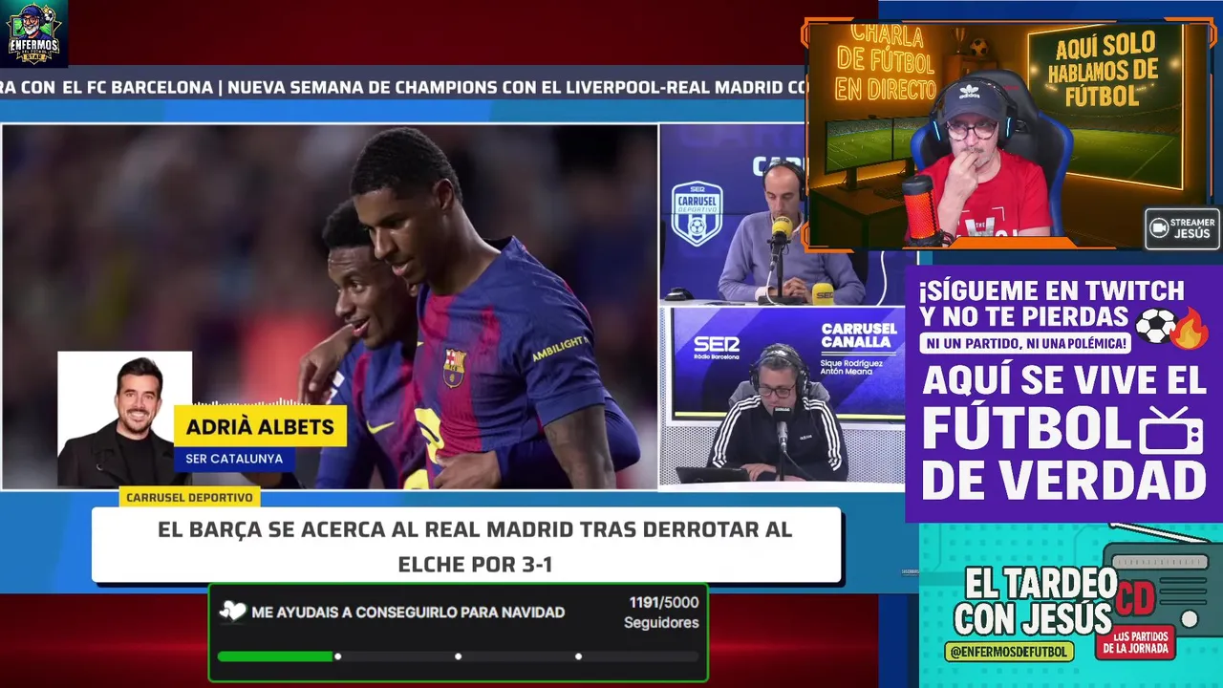The width and height of the screenshot is (1223, 688).
Task: Click the red CD badge on the radio graphic
Action: point(1135,598)
